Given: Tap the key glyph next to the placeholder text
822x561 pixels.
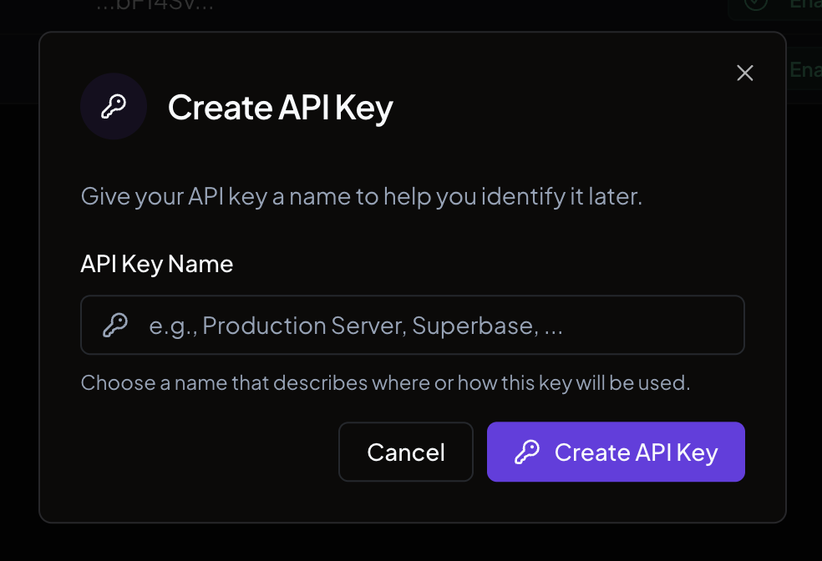Looking at the screenshot, I should pyautogui.click(x=117, y=325).
